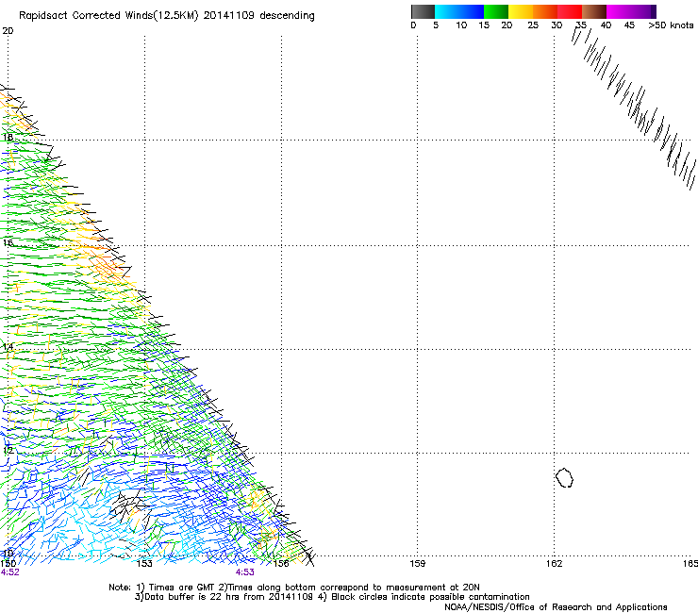Image resolution: width=698 pixels, height=613 pixels.
Task: Click the latitude label '18' on left axis
Action: pos(8,137)
